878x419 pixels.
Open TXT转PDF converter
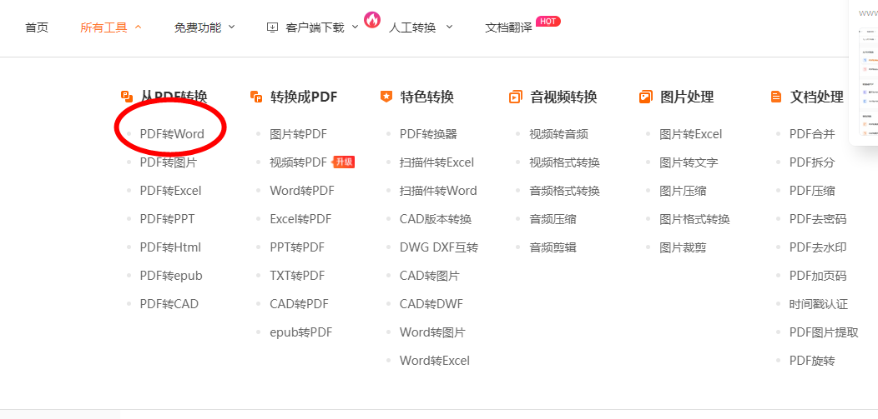pyautogui.click(x=297, y=276)
